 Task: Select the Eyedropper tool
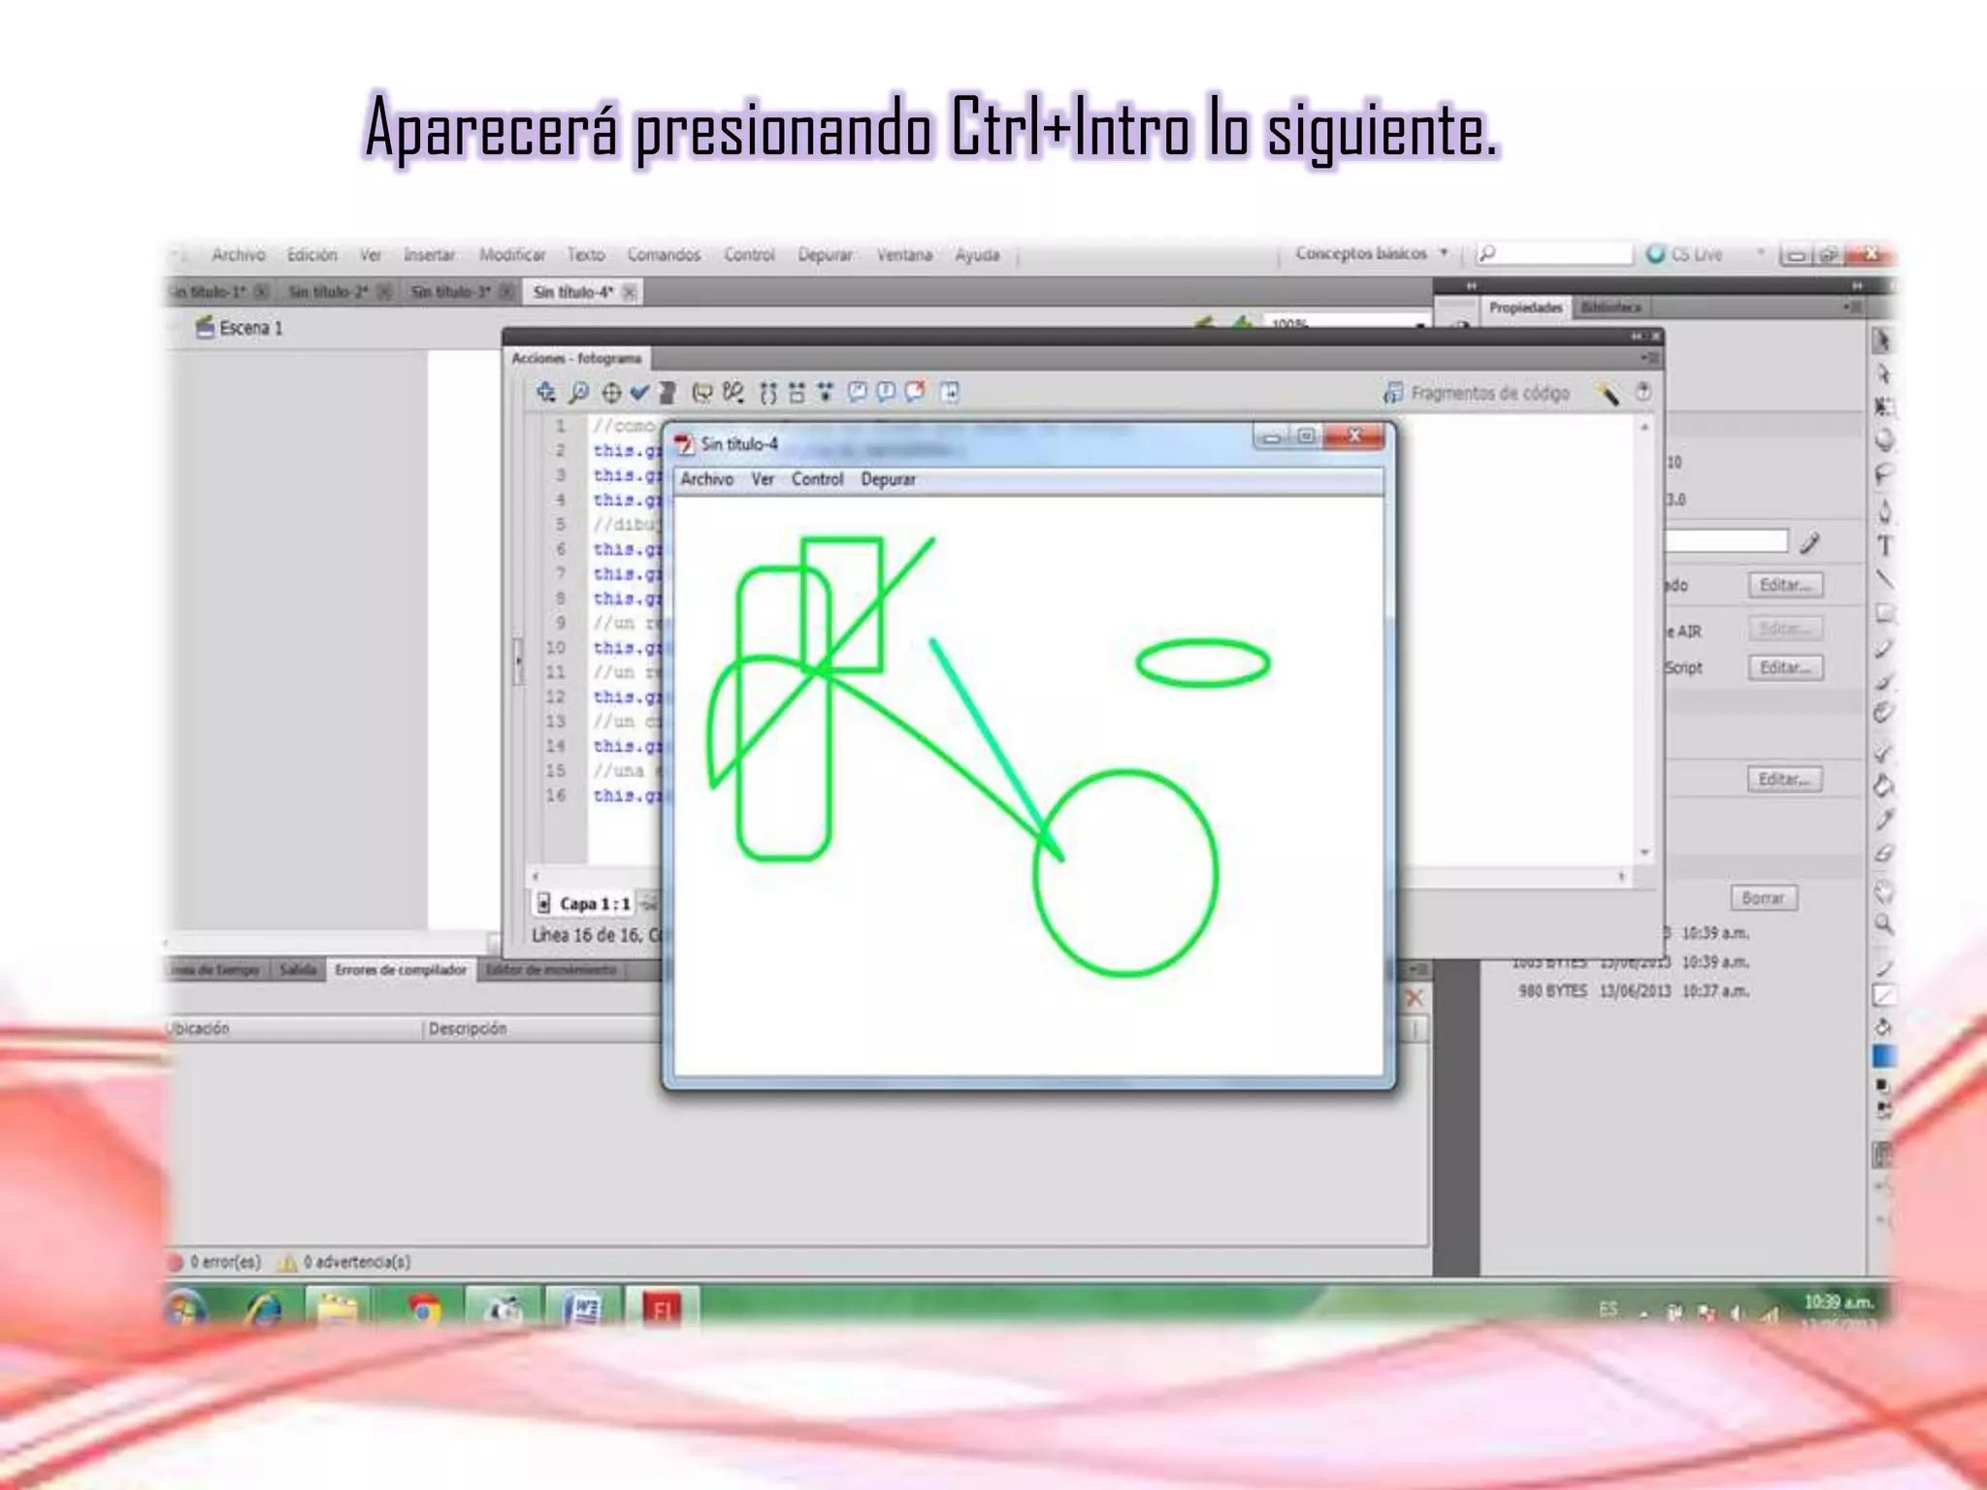[1883, 820]
